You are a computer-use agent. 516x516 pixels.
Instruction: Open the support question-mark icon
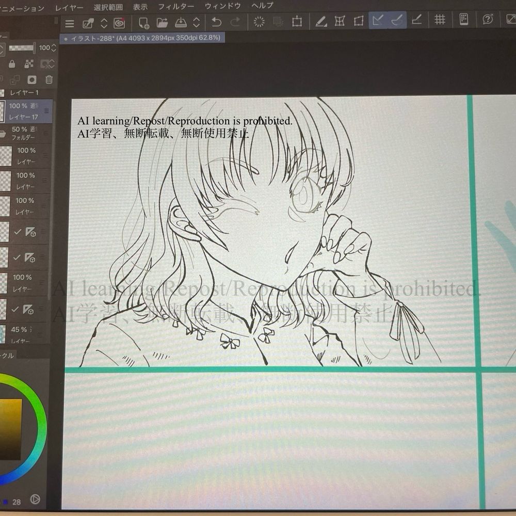click(x=488, y=19)
